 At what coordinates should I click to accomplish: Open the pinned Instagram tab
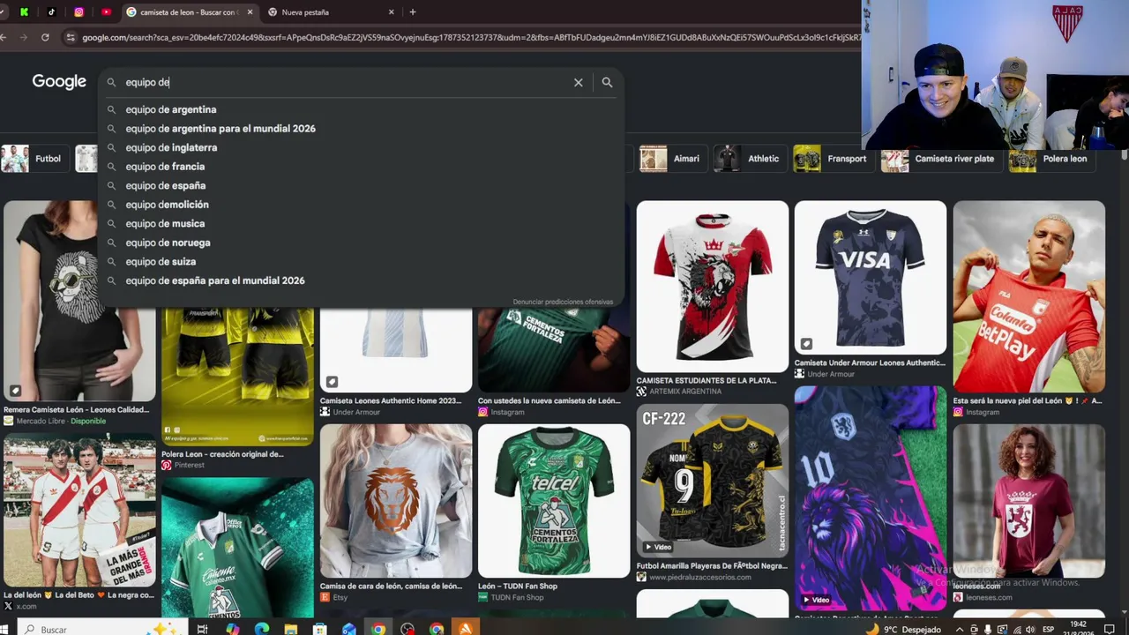pyautogui.click(x=79, y=12)
